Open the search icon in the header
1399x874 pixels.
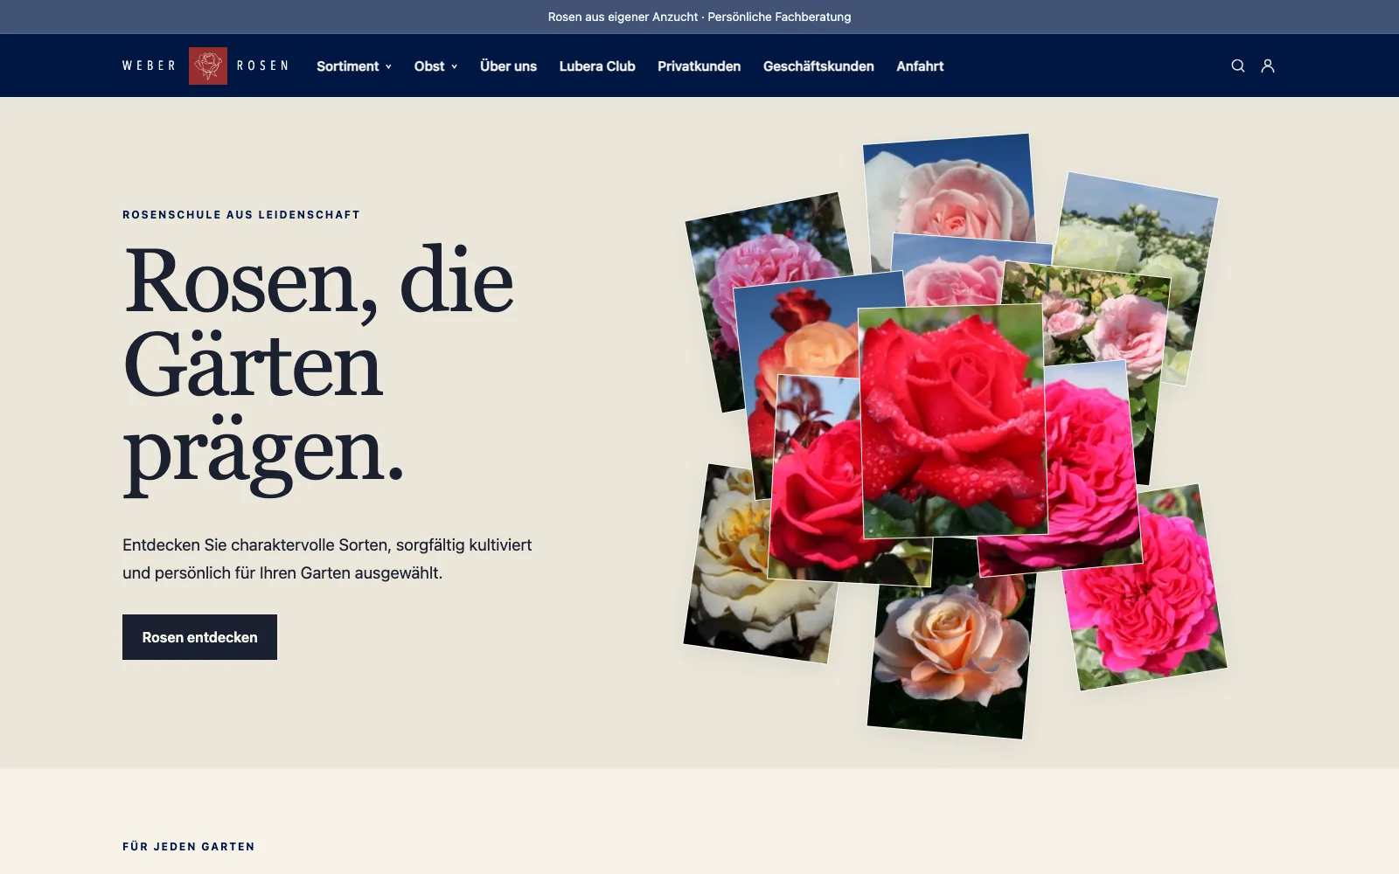1237,66
